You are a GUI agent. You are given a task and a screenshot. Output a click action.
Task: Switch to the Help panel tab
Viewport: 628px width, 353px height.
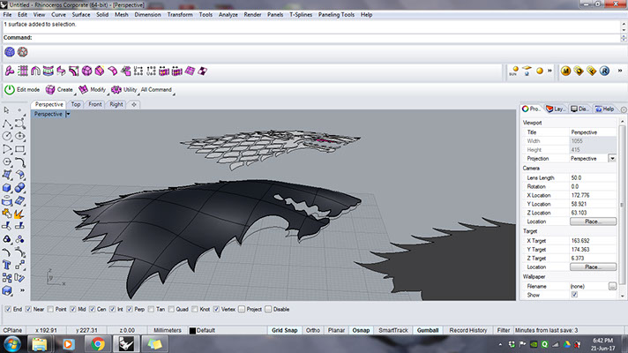pyautogui.click(x=605, y=109)
